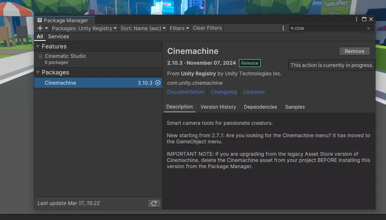Open the add package dropdown arrow
The image size is (386, 220).
tap(46, 28)
